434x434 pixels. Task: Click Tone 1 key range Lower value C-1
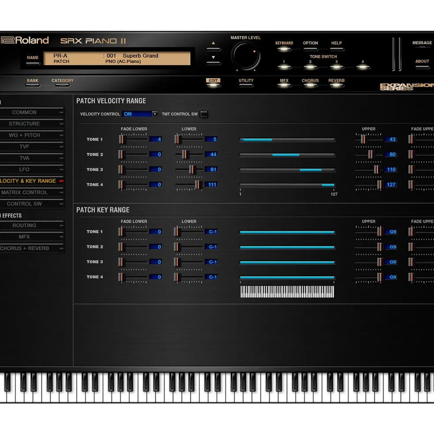pyautogui.click(x=211, y=232)
